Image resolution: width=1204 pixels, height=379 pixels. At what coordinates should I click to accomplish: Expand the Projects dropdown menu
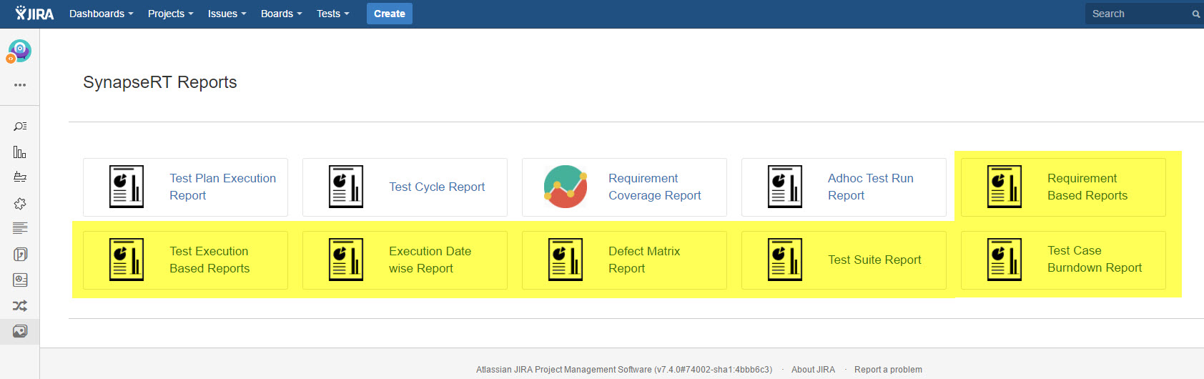pos(170,14)
